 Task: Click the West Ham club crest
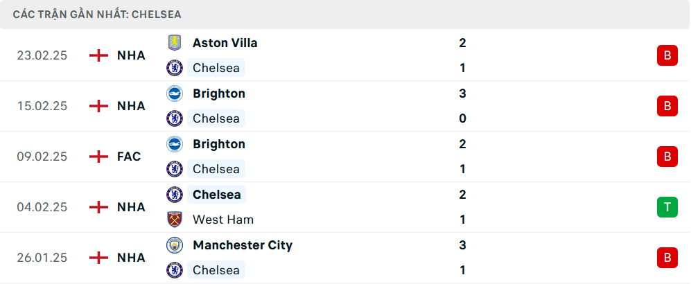[x=174, y=220]
